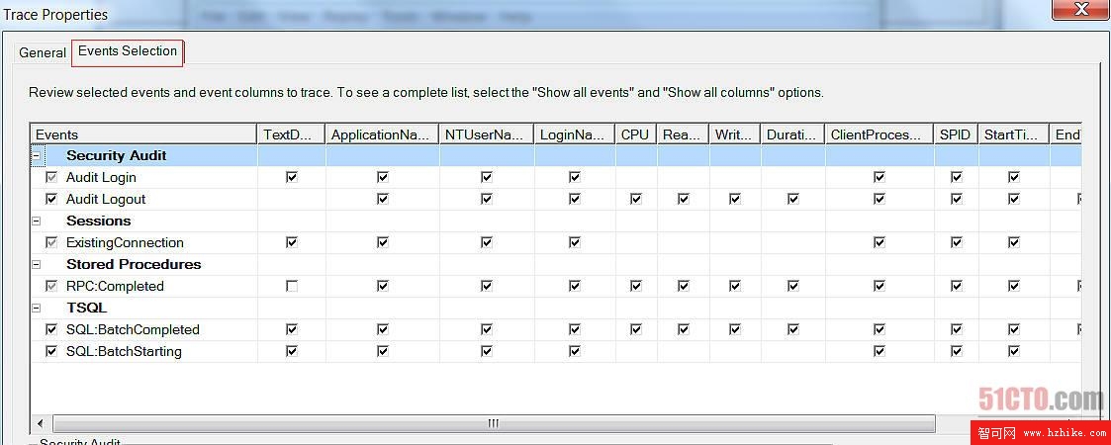The height and width of the screenshot is (445, 1111).
Task: Toggle the Audit Logout event checkbox
Action: point(51,199)
